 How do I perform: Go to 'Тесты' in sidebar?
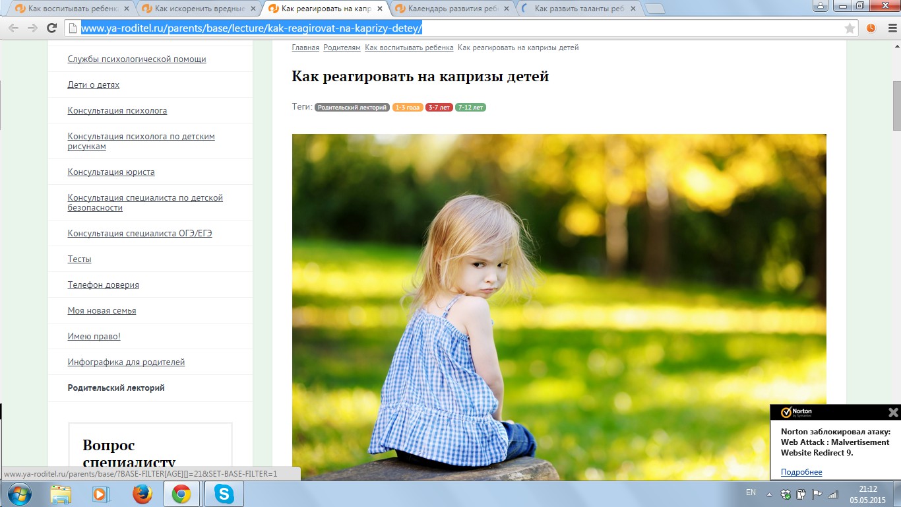[80, 259]
